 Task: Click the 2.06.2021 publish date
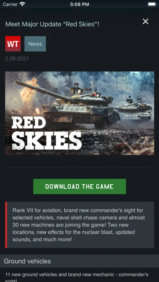(17, 59)
